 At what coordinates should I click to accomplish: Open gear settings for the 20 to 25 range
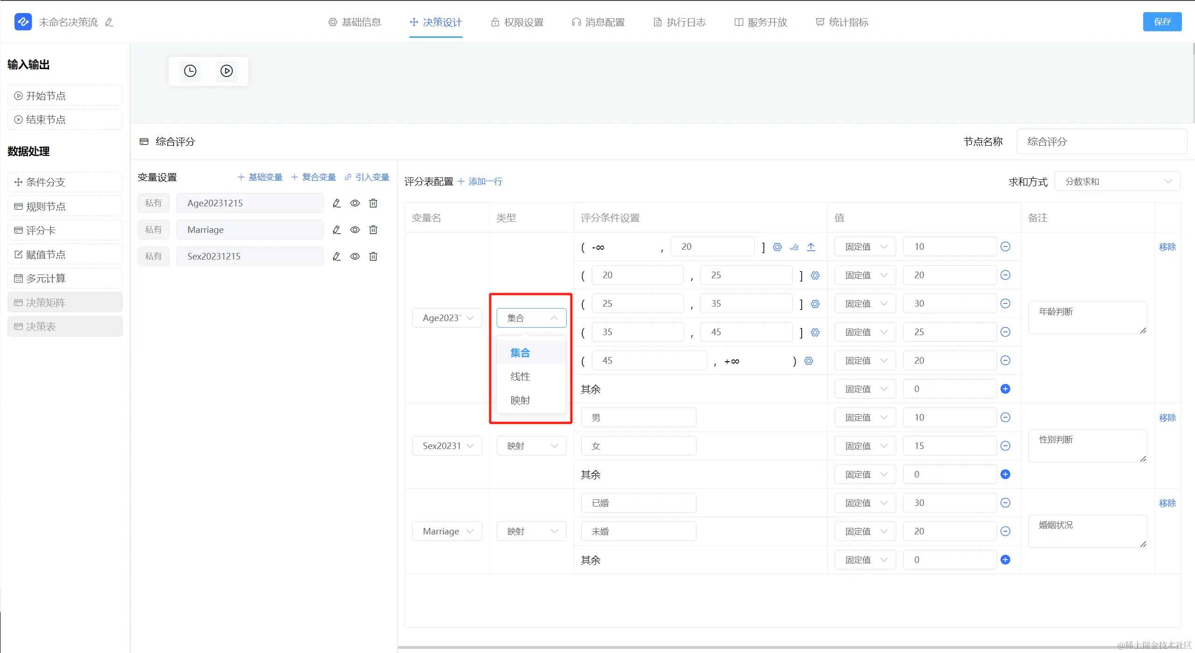[x=815, y=275]
